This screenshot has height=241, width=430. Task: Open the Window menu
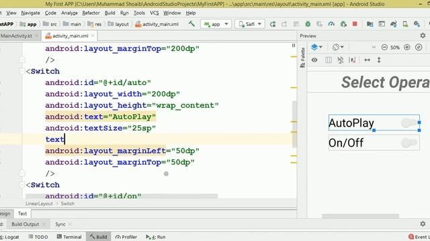click(172, 13)
